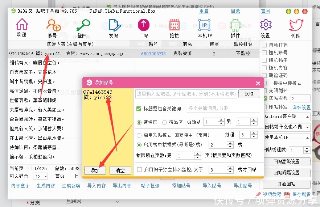This screenshot has width=320, height=207.
Task: Select 启用顶贴模式 radio button
Action: pyautogui.click(x=139, y=135)
